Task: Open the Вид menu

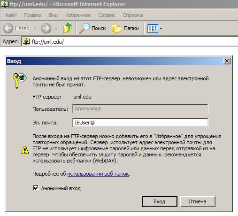Action: (53, 15)
